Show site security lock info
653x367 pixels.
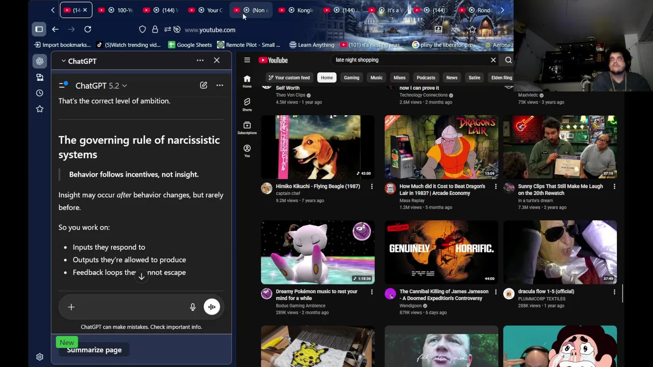pos(155,30)
